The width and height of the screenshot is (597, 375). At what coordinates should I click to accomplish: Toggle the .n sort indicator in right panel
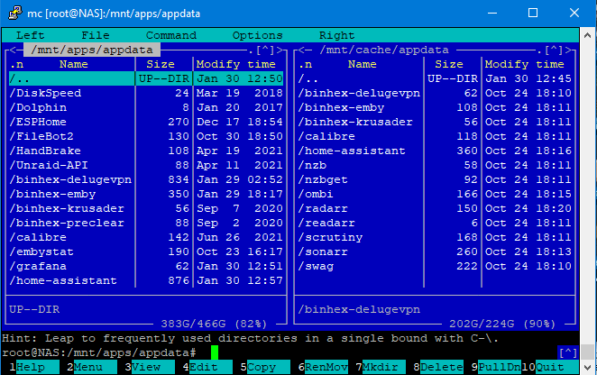tap(305, 64)
